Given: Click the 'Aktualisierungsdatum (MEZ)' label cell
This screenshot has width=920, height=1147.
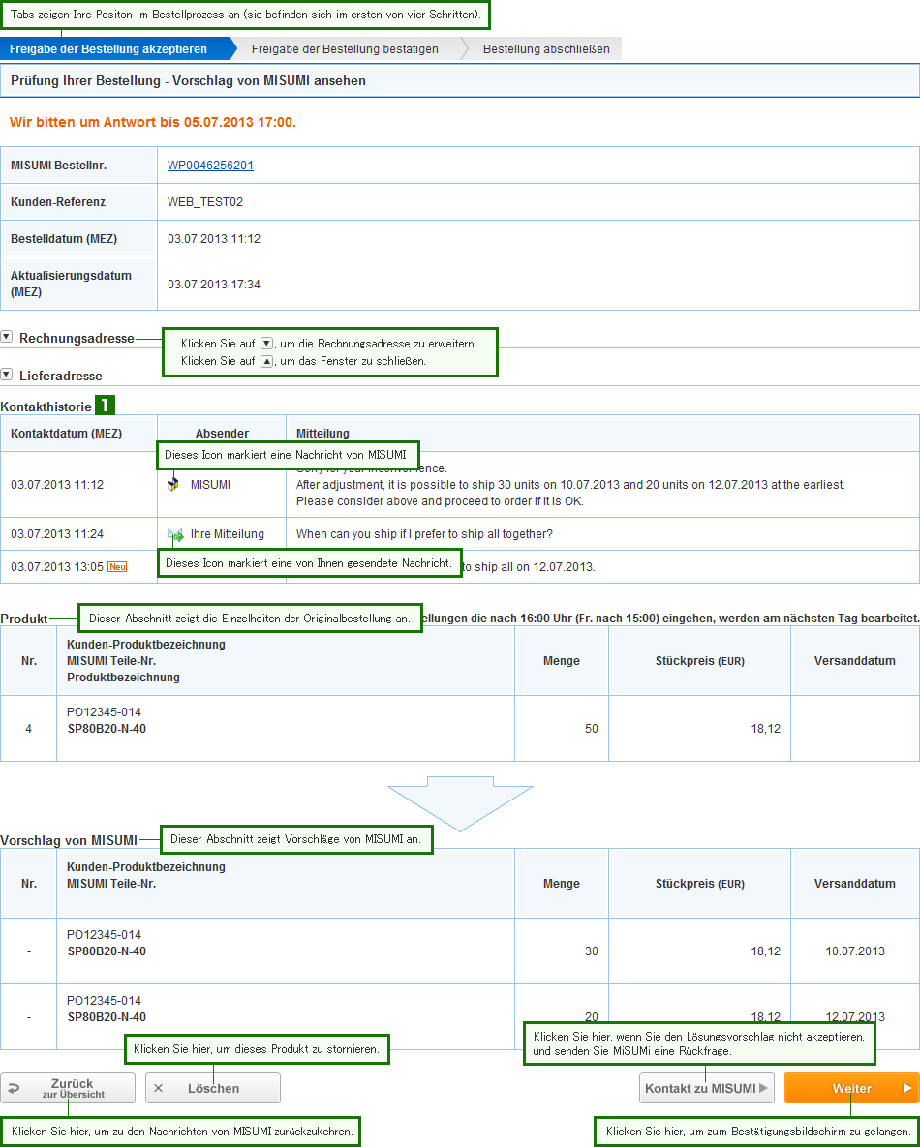Looking at the screenshot, I should click(x=79, y=284).
